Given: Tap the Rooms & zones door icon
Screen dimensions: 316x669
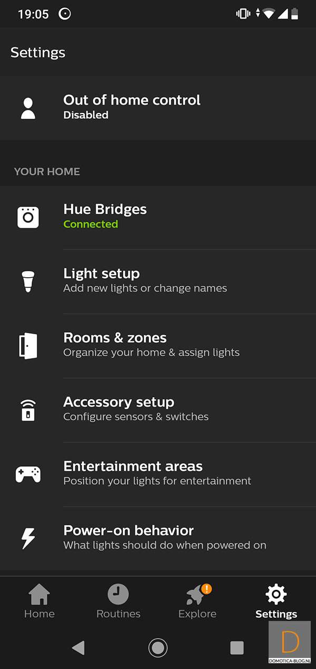Looking at the screenshot, I should click(28, 345).
